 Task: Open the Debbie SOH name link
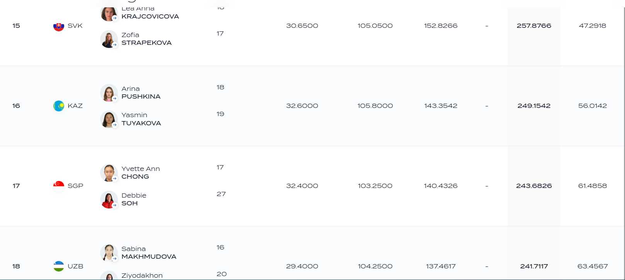click(134, 199)
